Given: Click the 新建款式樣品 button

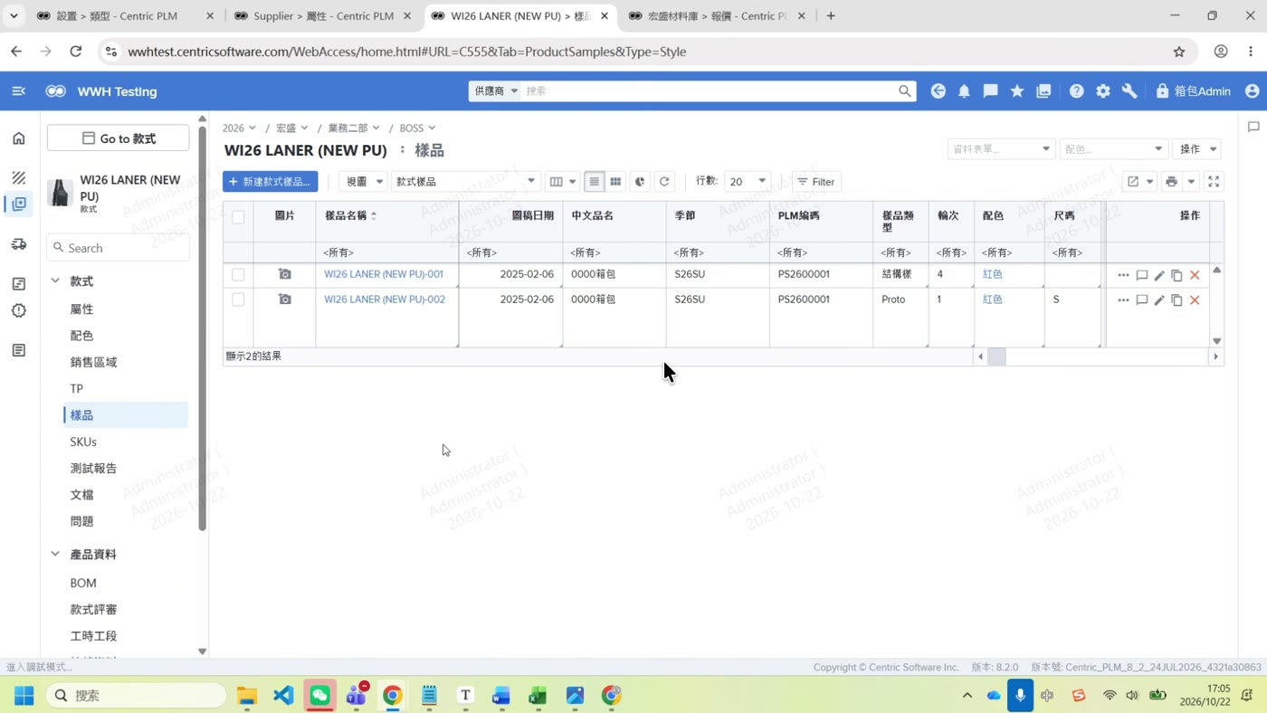Looking at the screenshot, I should pyautogui.click(x=271, y=182).
